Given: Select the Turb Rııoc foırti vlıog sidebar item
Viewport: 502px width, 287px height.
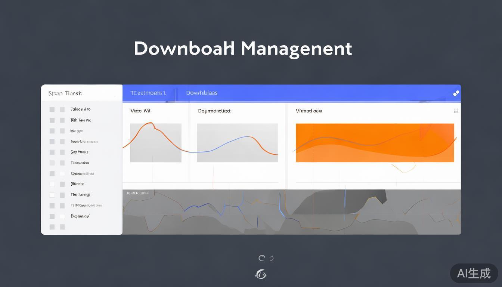Looking at the screenshot, I should click(86, 206).
